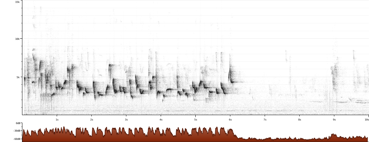Image resolution: width=369 pixels, height=142 pixels.
Task: Jump to the 9s marker
Action: click(334, 119)
